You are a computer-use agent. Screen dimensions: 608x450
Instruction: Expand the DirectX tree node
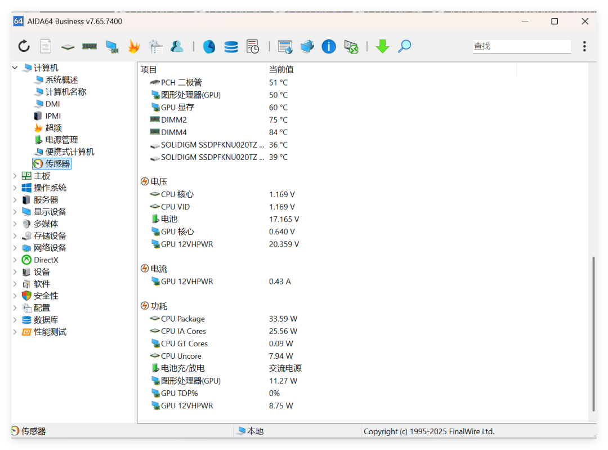click(15, 260)
